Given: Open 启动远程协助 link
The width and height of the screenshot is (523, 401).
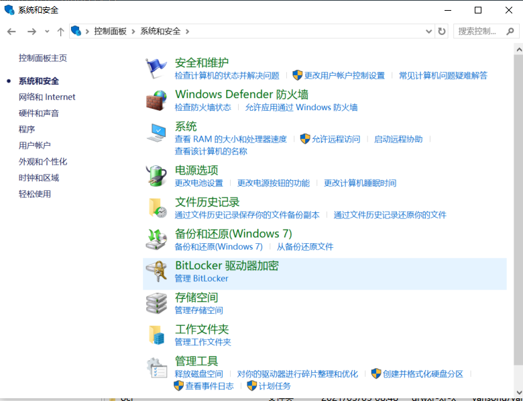Looking at the screenshot, I should [398, 139].
